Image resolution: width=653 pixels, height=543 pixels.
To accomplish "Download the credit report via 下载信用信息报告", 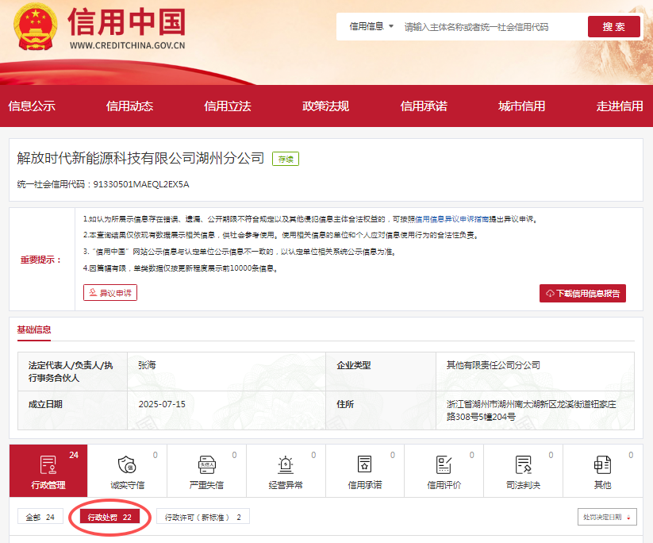I will 582,293.
